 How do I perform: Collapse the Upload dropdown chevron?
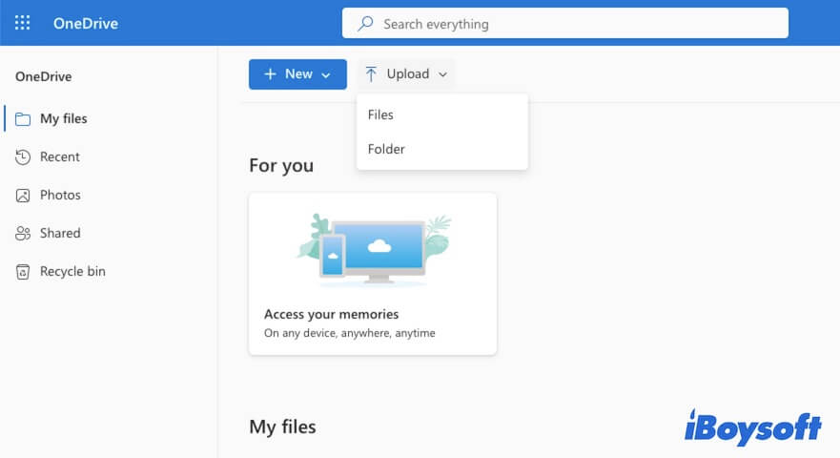442,74
